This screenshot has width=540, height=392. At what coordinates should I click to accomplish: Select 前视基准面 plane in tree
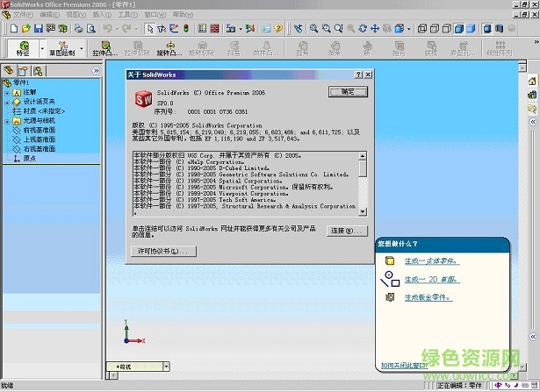pos(40,131)
